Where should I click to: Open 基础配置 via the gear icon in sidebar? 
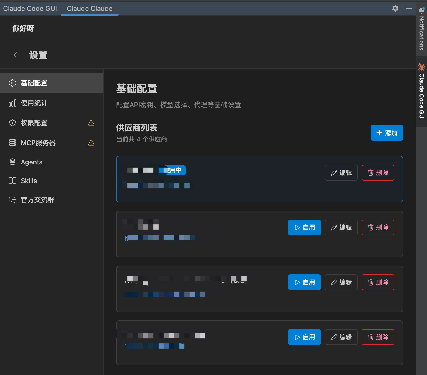[12, 83]
